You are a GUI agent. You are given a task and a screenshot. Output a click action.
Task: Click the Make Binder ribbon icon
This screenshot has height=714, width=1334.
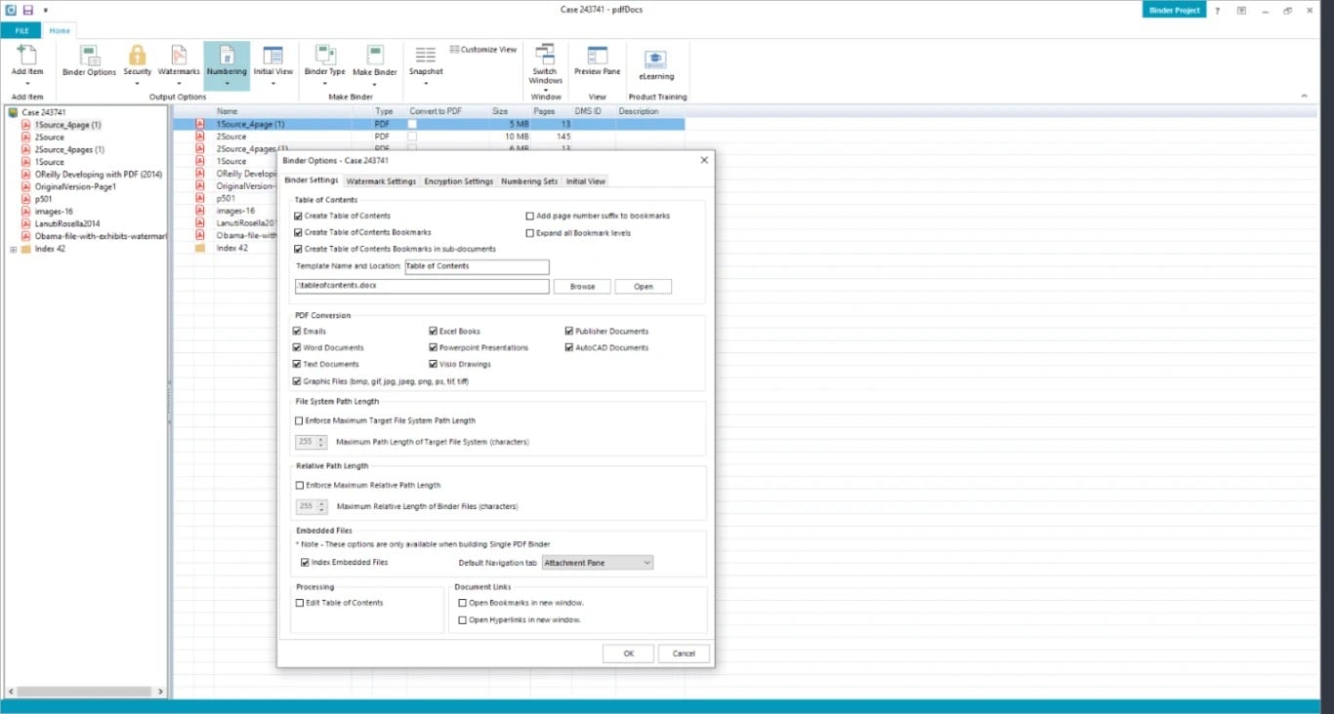pyautogui.click(x=375, y=55)
